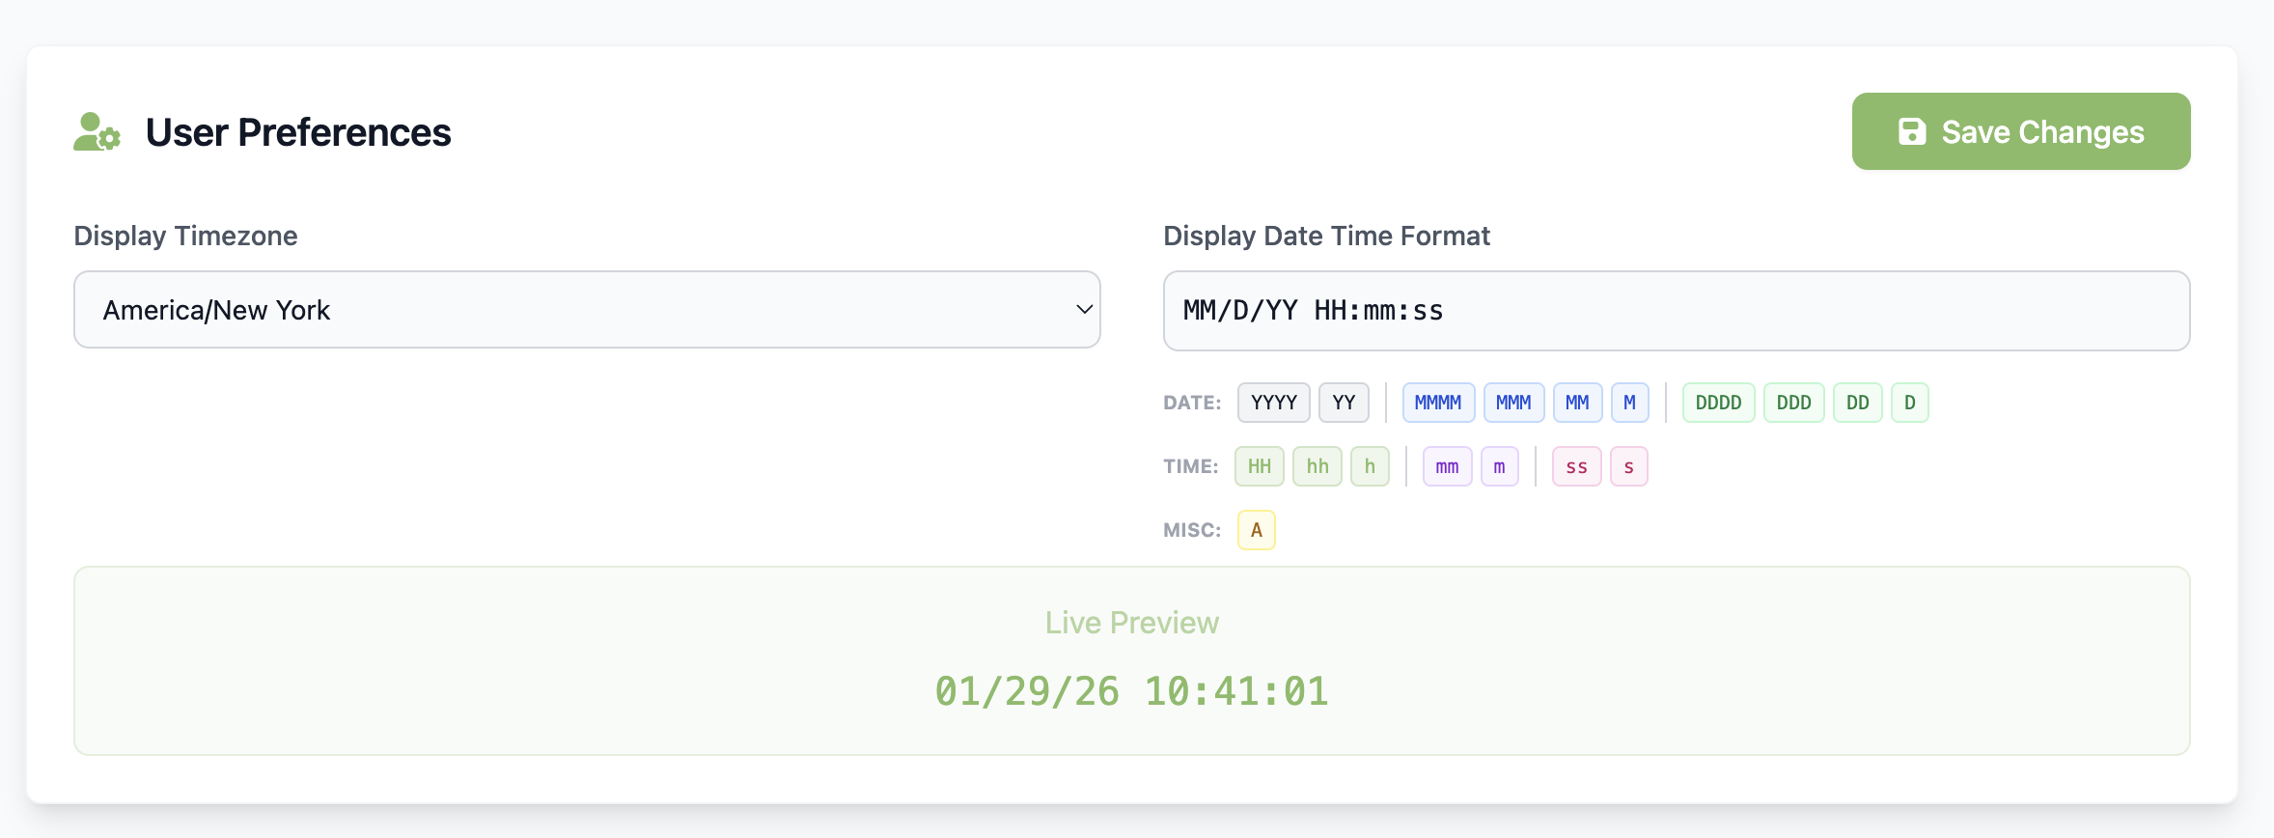The image size is (2274, 838).
Task: Insert the blue MM month token
Action: click(x=1577, y=403)
